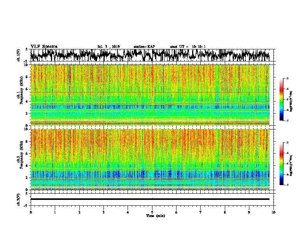This screenshot has height=238, width=308.
Task: Click the '6' kHz tick on ch.2 frequency axis
Action: pyautogui.click(x=27, y=154)
